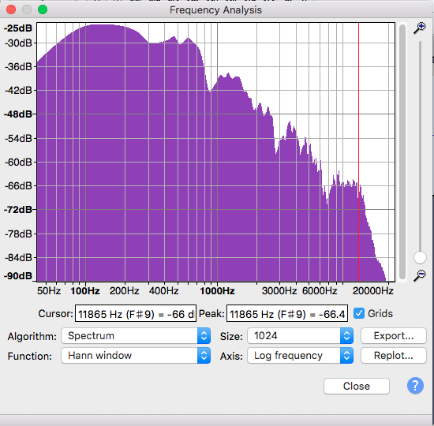
Task: Click the -72dB label on level axis
Action: pyautogui.click(x=18, y=210)
